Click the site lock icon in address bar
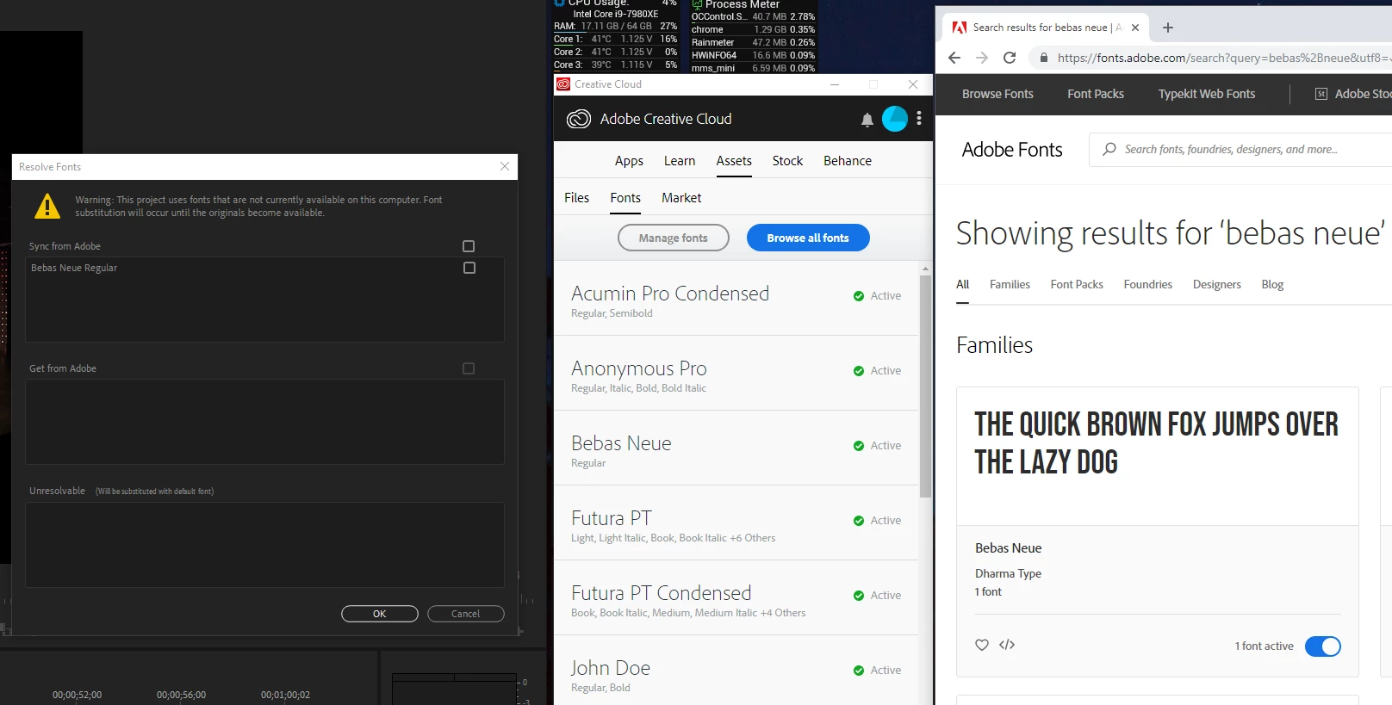Viewport: 1392px width, 705px height. click(1044, 58)
